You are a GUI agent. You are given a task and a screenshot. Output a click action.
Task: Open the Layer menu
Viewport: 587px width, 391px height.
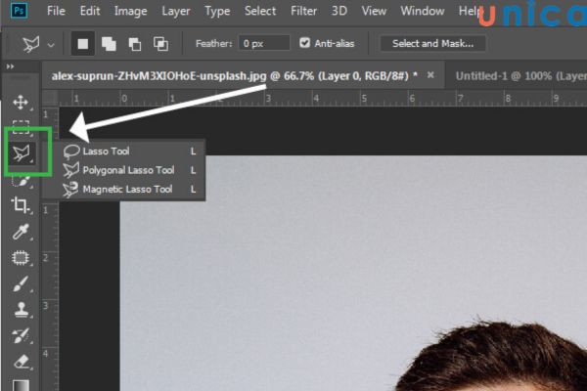coord(176,11)
